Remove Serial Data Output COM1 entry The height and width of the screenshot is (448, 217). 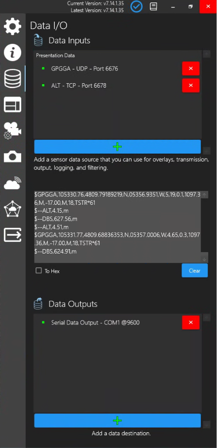[191, 322]
